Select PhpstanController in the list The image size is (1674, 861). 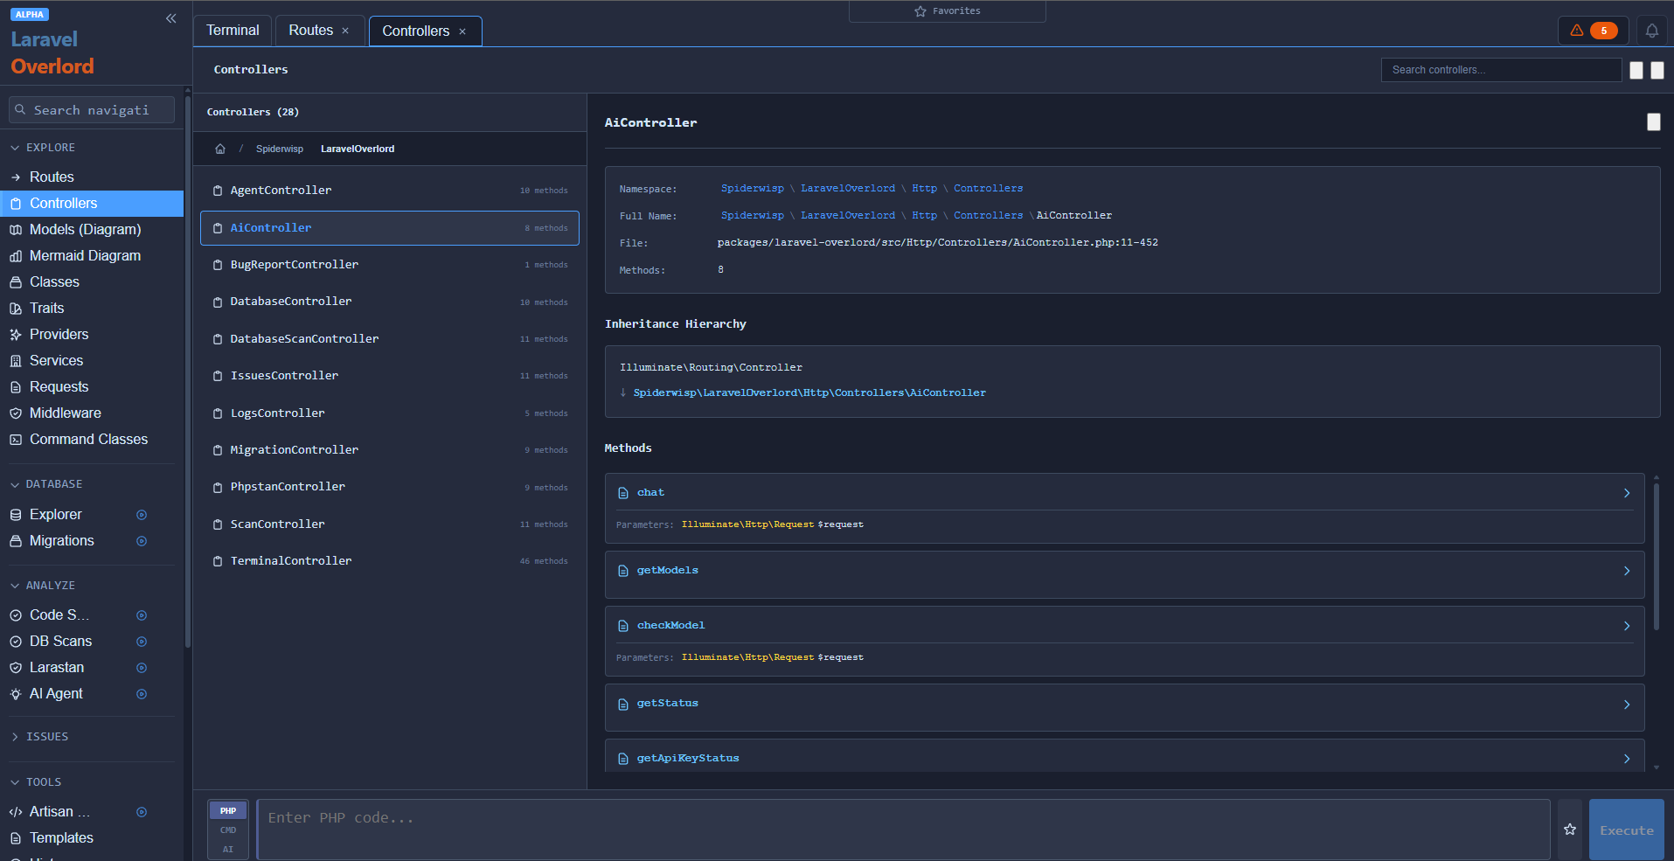pos(390,487)
